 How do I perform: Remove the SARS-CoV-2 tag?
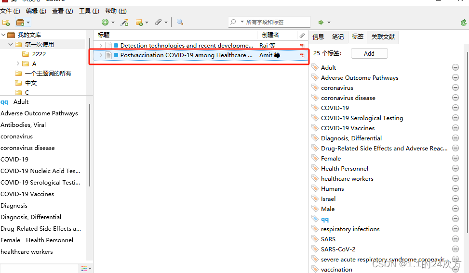[x=455, y=249]
